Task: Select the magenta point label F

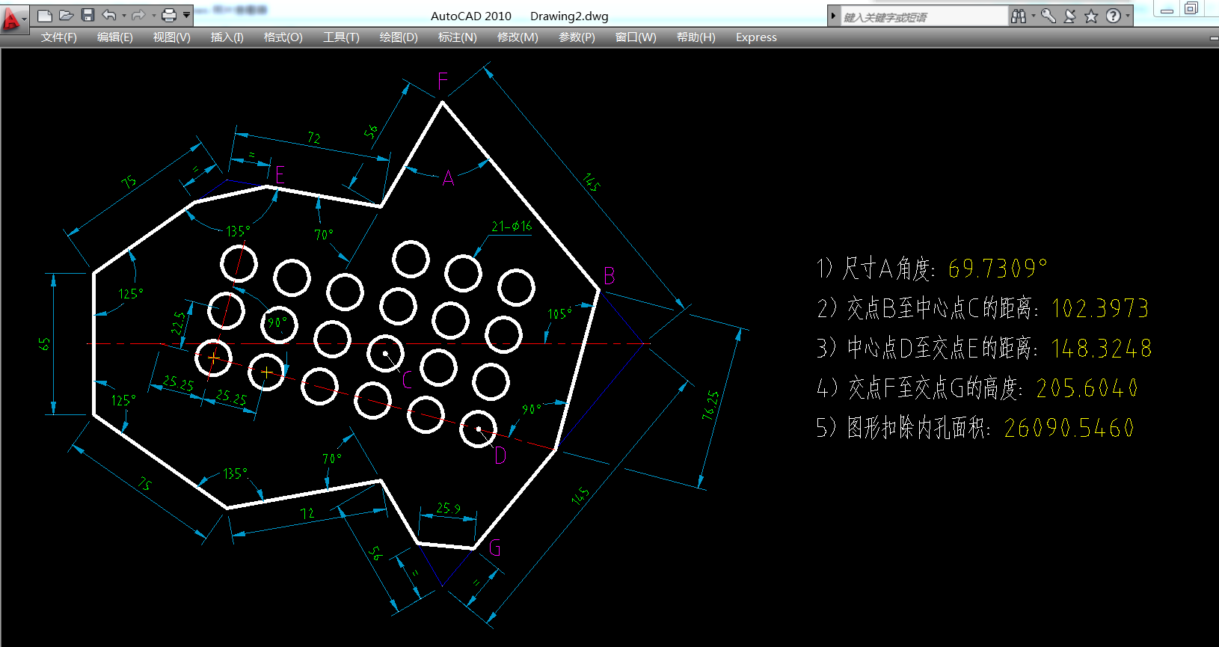Action: [443, 81]
